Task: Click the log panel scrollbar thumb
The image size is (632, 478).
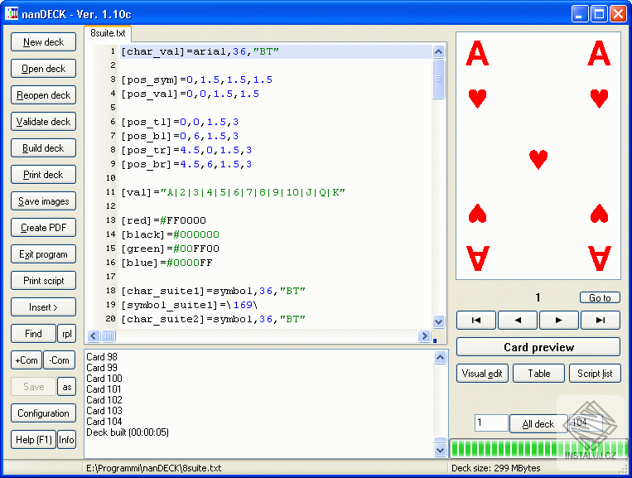Action: pyautogui.click(x=440, y=440)
